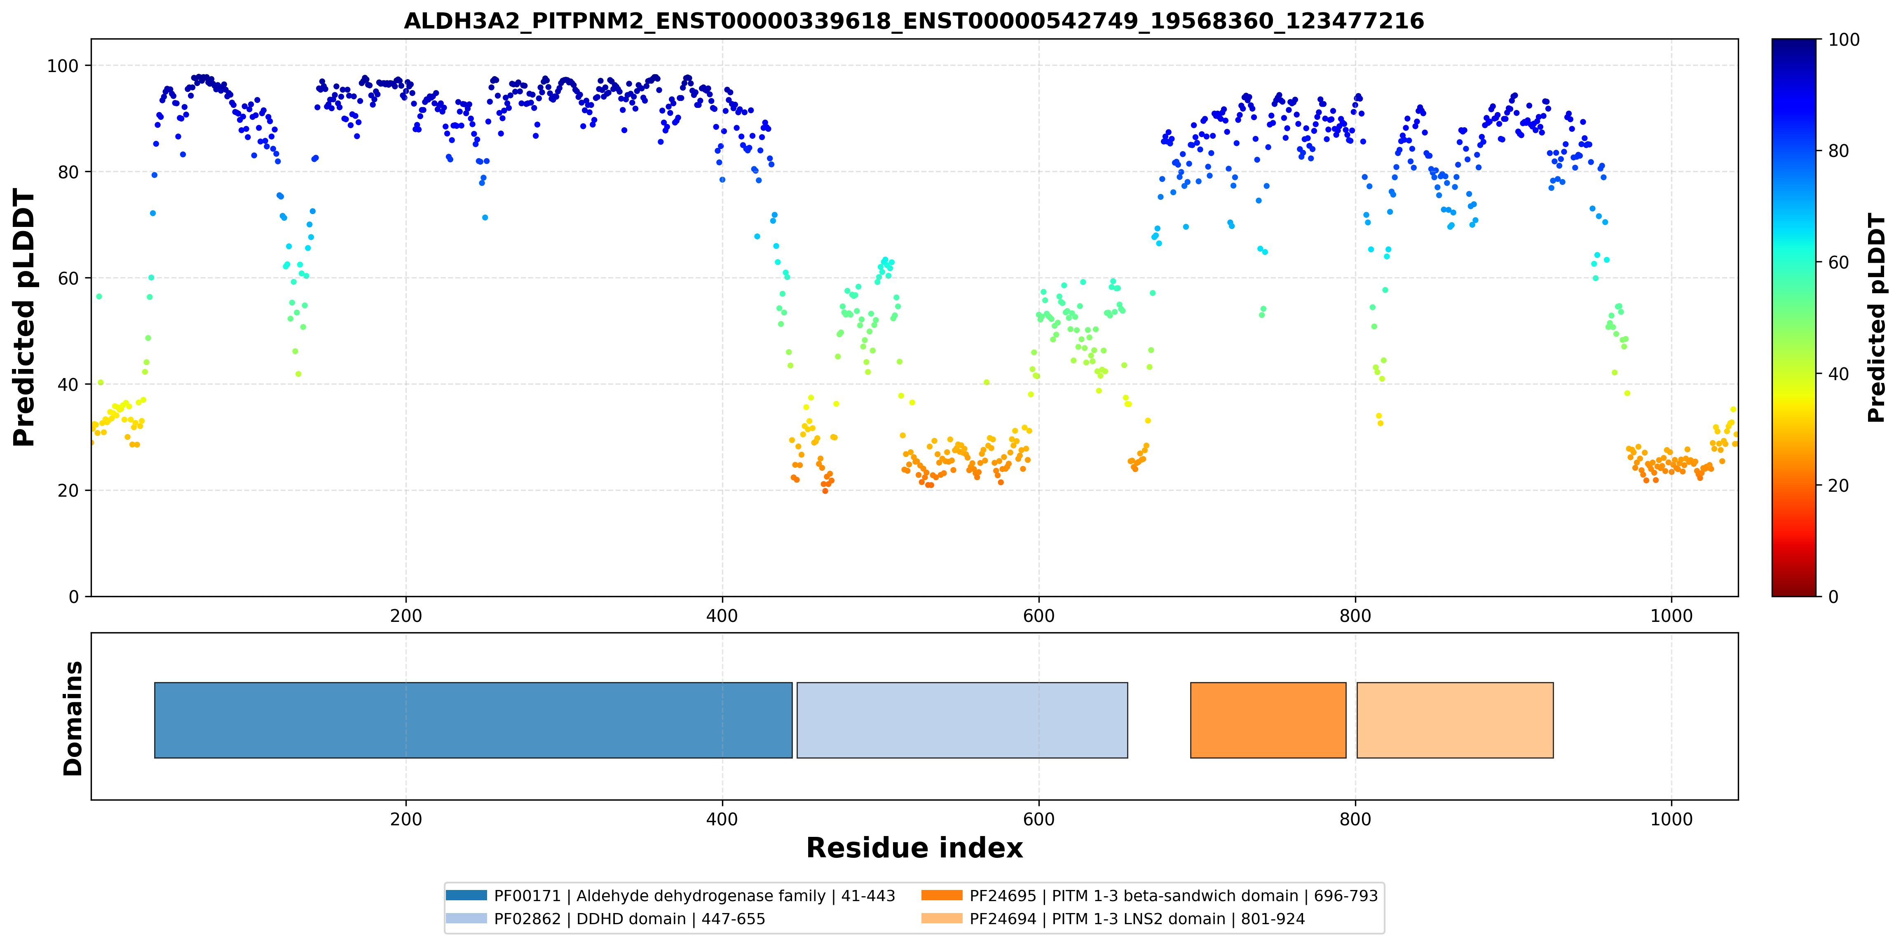Viewport: 1901px width, 946px height.
Task: Click the PF02862 legend color swatch
Action: pyautogui.click(x=466, y=918)
